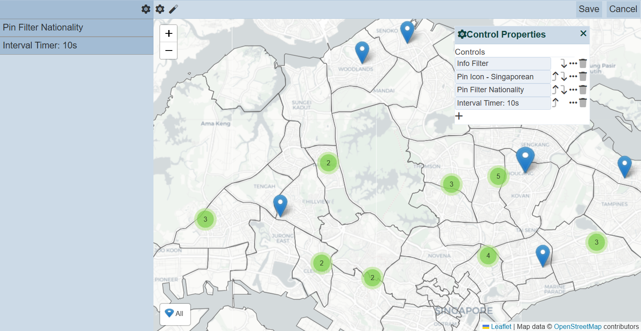
Task: Click the Cancel button
Action: pyautogui.click(x=623, y=9)
